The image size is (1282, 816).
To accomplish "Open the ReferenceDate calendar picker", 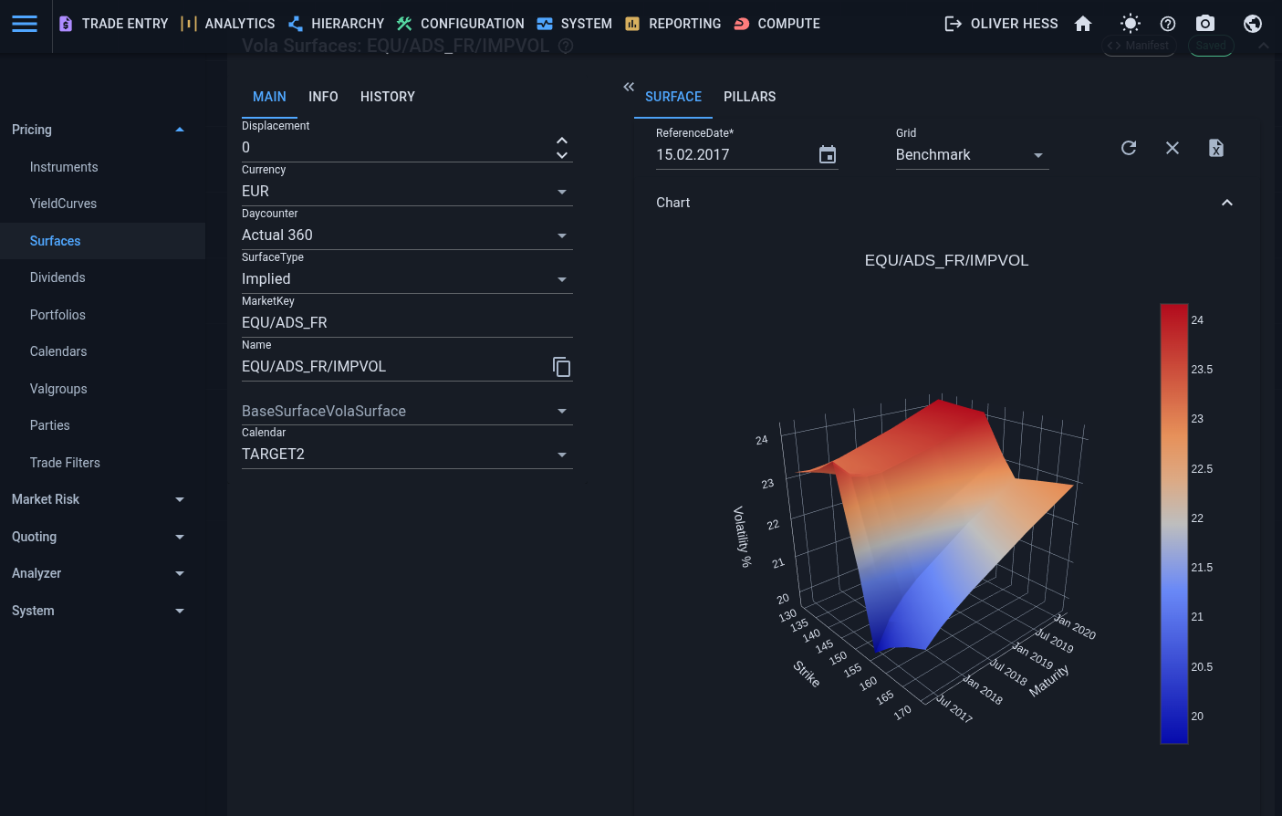I will [828, 154].
